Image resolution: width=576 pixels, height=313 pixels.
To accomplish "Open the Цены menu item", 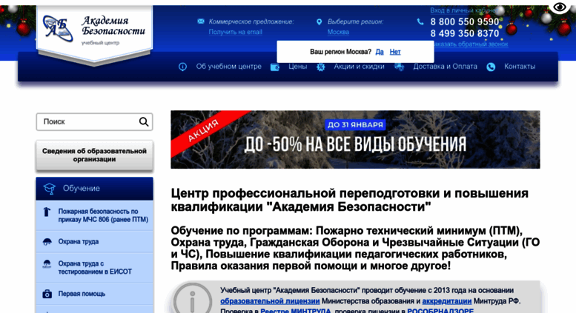I will [x=297, y=67].
